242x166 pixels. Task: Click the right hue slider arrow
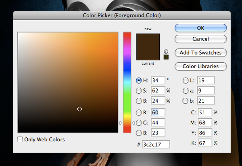[x=134, y=123]
